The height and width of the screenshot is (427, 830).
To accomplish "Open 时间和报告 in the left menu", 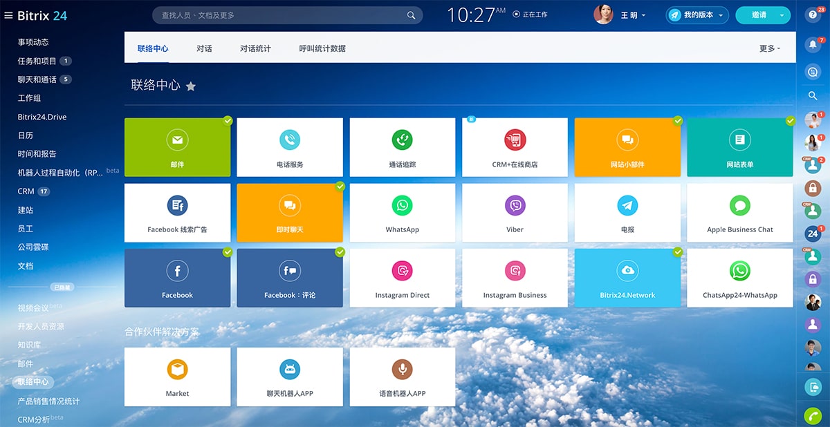I will [37, 154].
